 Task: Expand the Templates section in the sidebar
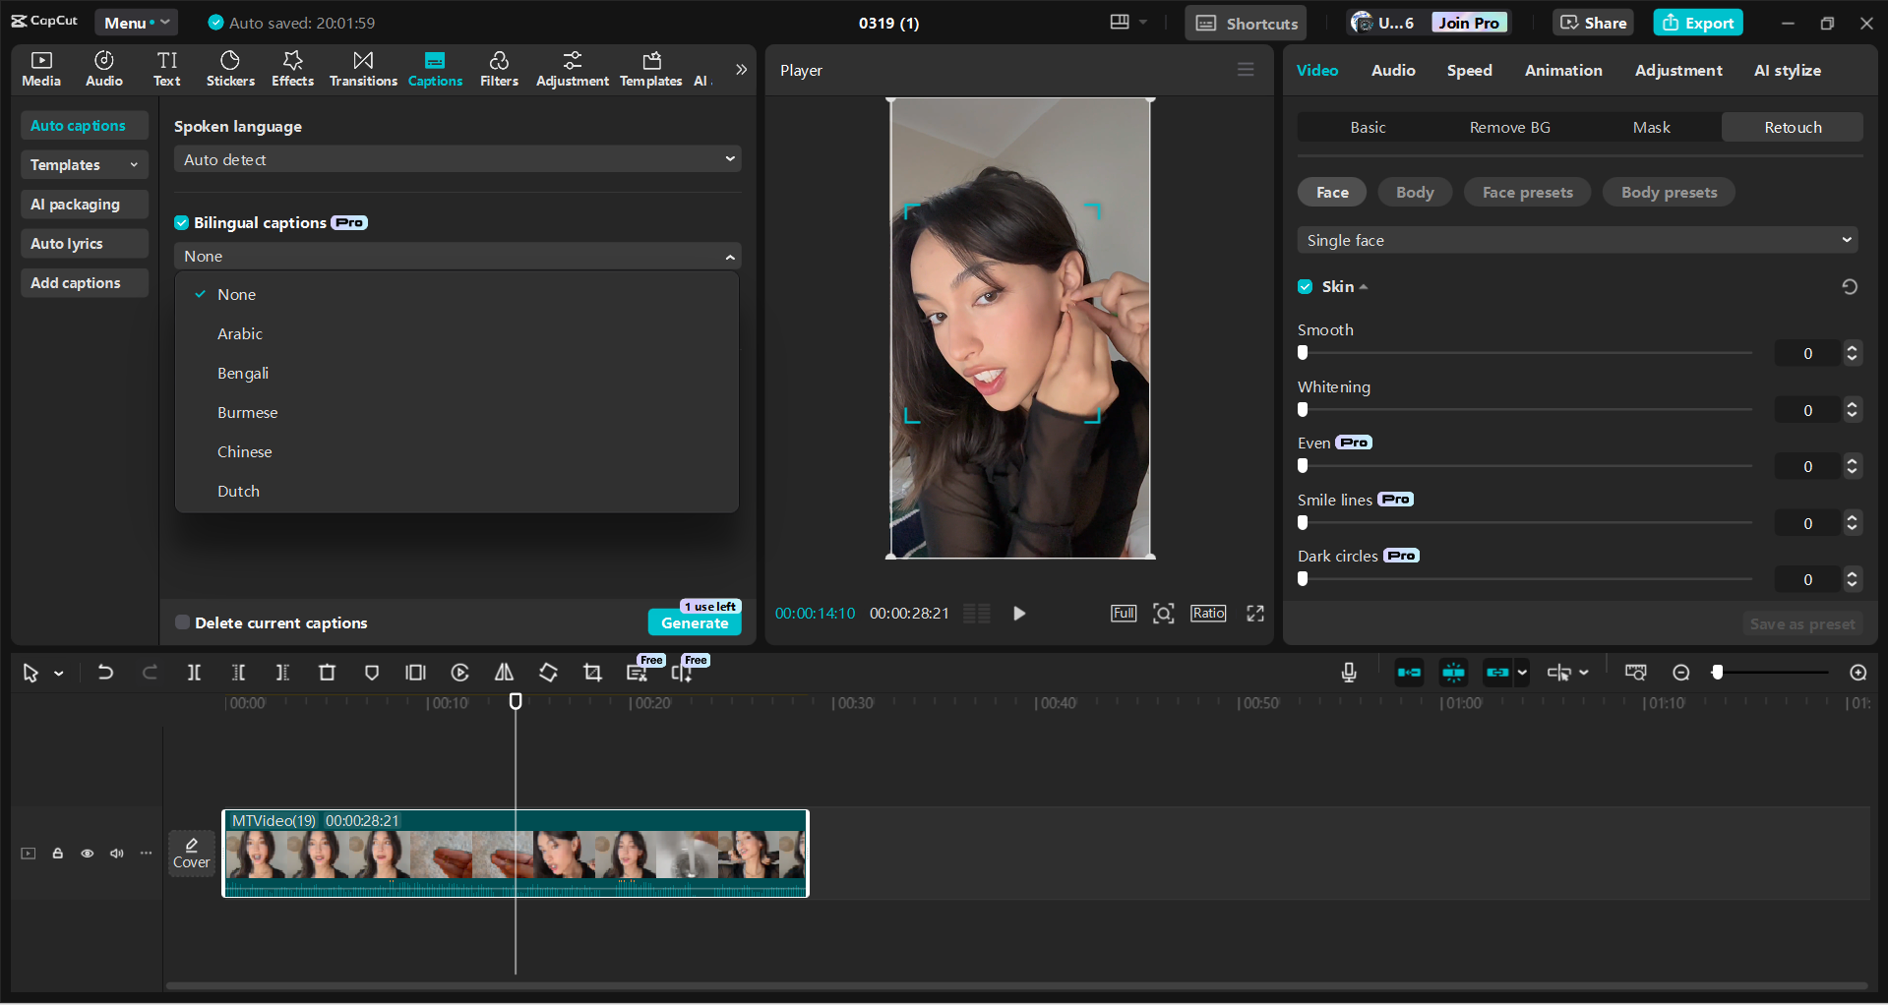pyautogui.click(x=84, y=164)
